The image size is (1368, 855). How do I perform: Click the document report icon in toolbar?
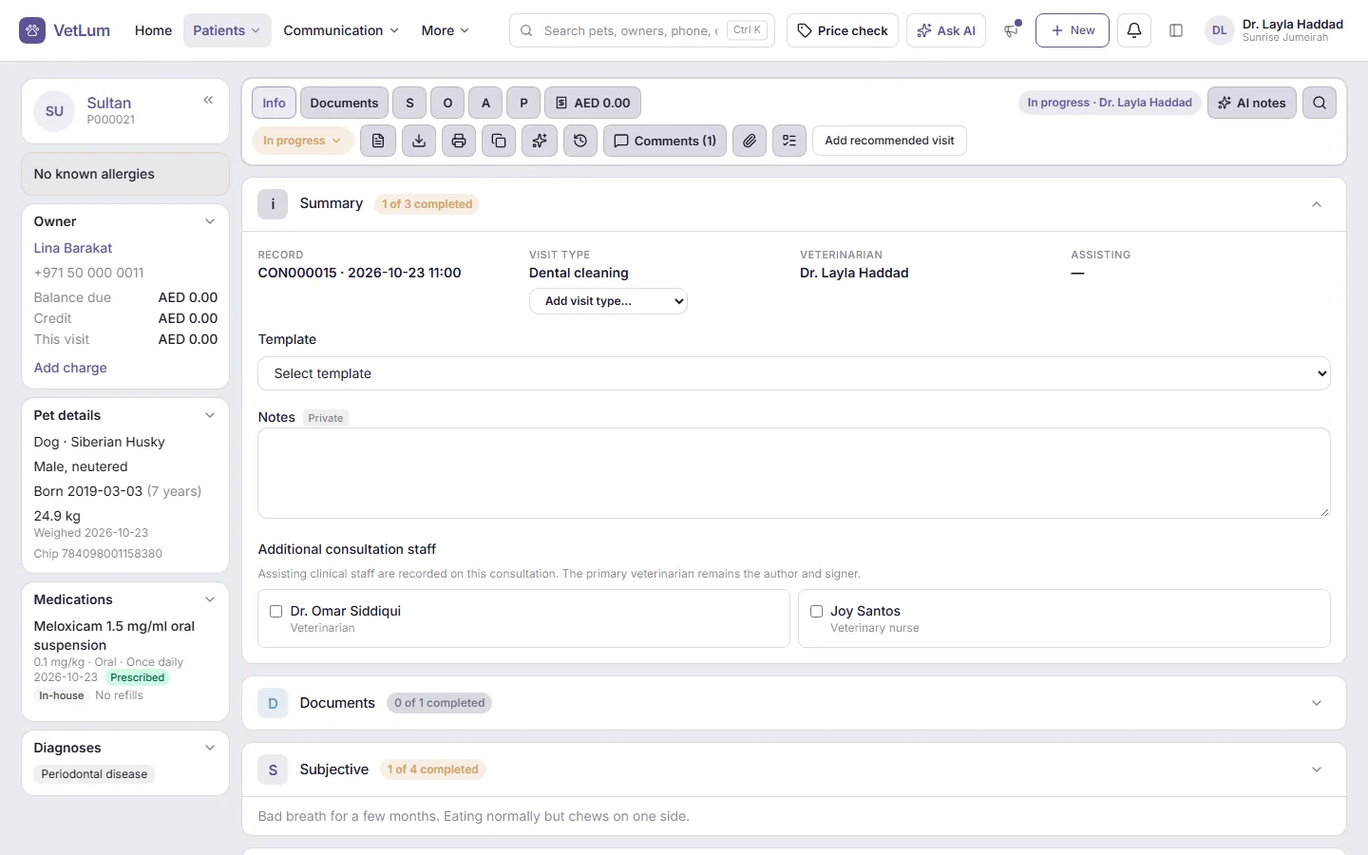[x=378, y=141]
